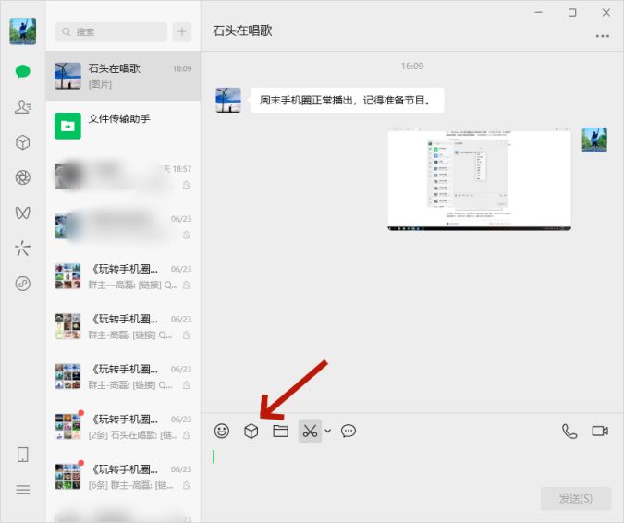
Task: Click the screenshot scissors tool
Action: coord(310,431)
